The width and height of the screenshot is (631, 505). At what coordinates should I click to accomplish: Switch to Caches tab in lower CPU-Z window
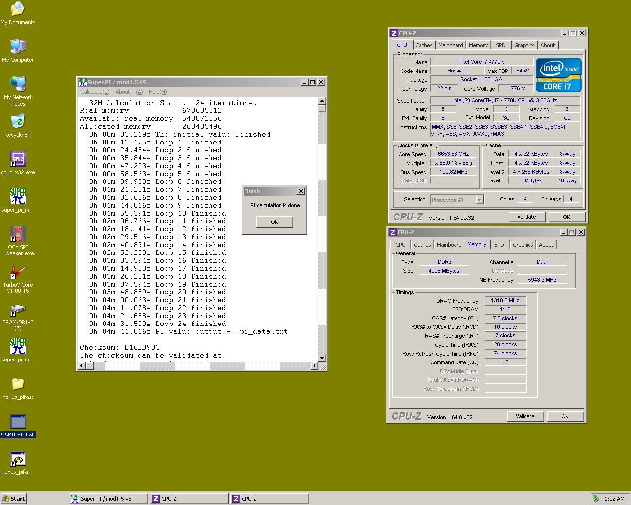click(422, 245)
